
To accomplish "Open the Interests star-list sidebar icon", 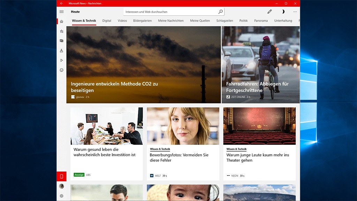I will click(62, 31).
